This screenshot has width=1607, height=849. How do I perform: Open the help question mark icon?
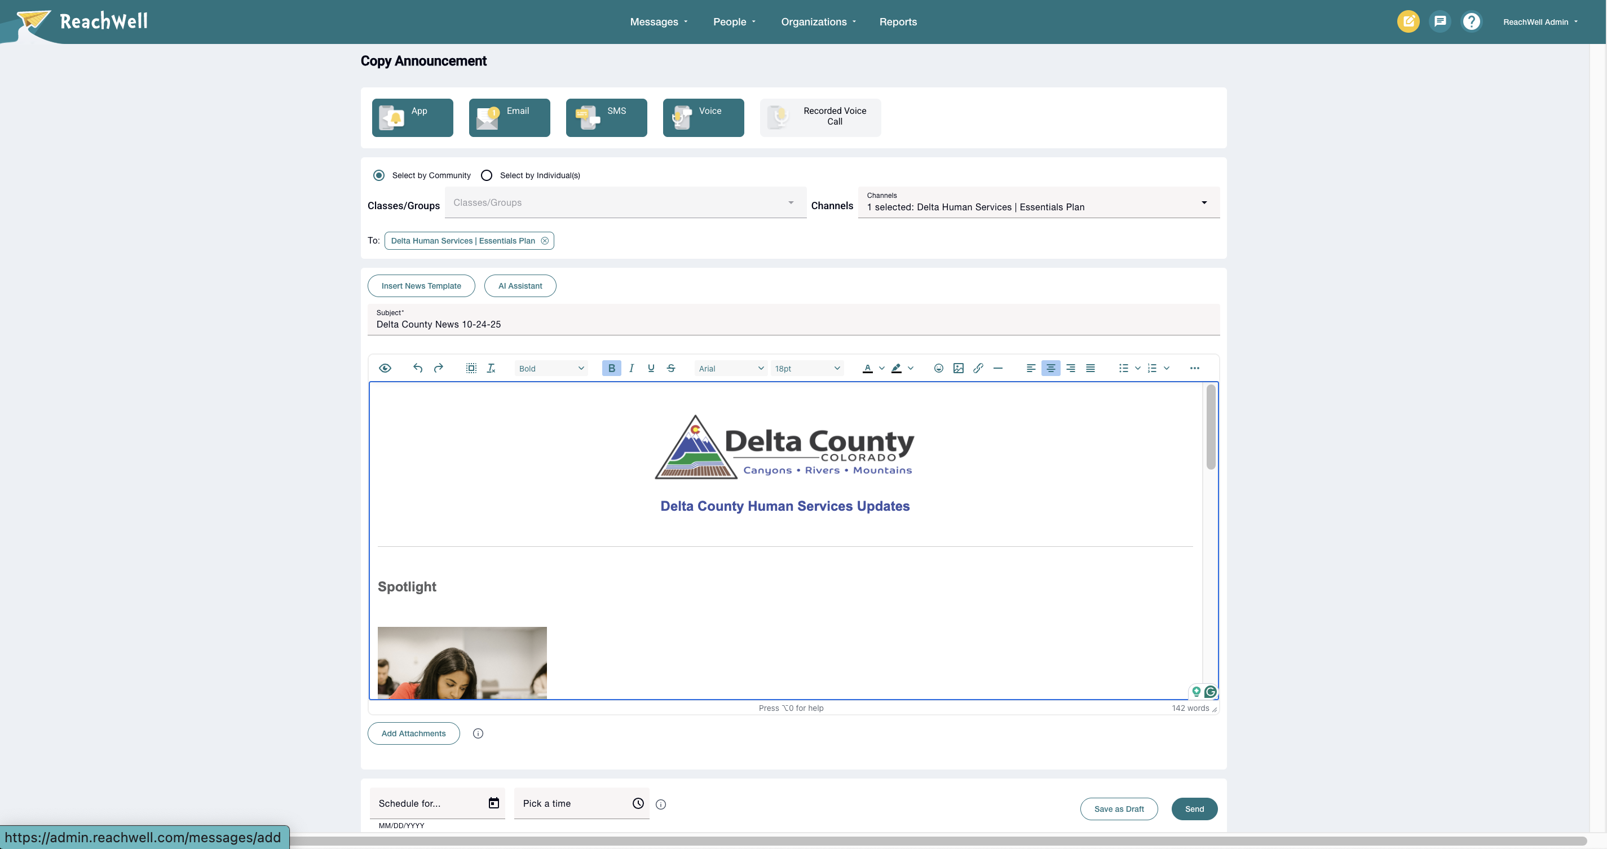pyautogui.click(x=1471, y=22)
